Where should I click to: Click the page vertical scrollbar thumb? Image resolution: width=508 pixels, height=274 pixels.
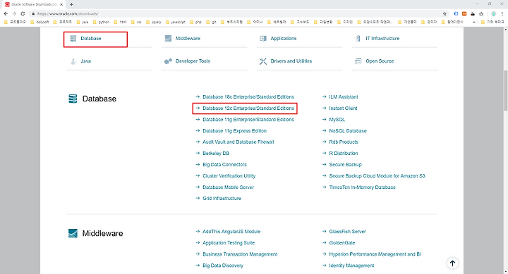pos(505,91)
